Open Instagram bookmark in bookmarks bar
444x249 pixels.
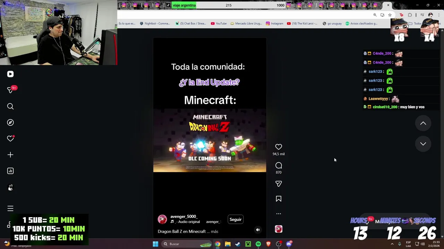[274, 24]
